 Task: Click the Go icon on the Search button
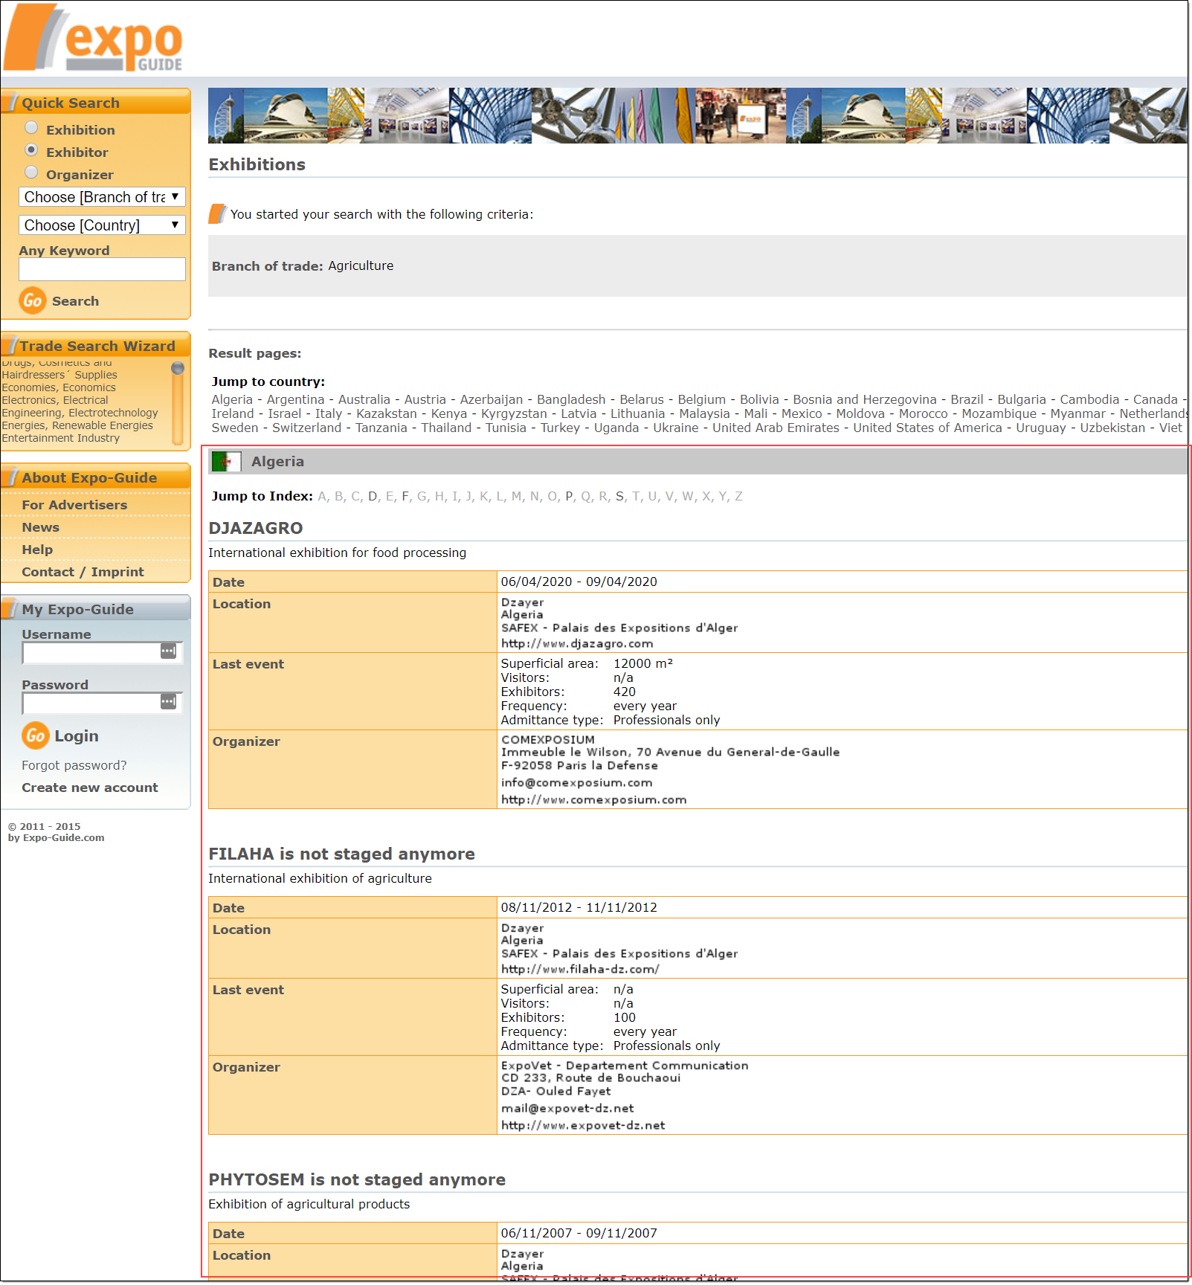tap(33, 300)
